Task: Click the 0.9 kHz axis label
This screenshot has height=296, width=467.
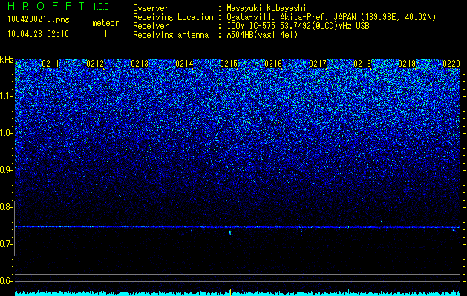Action: point(6,170)
